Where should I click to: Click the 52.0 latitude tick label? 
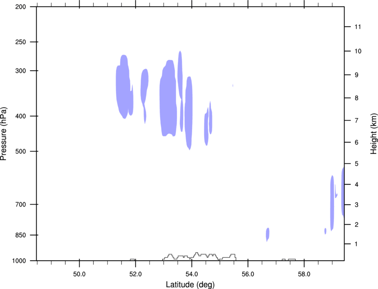[136, 274]
